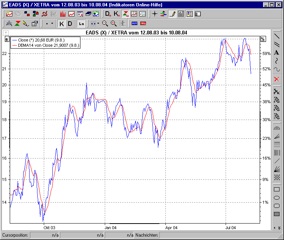Screen dimensions: 284x240
Task: Select the zoom in magnifier
Action: pyautogui.click(x=114, y=24)
